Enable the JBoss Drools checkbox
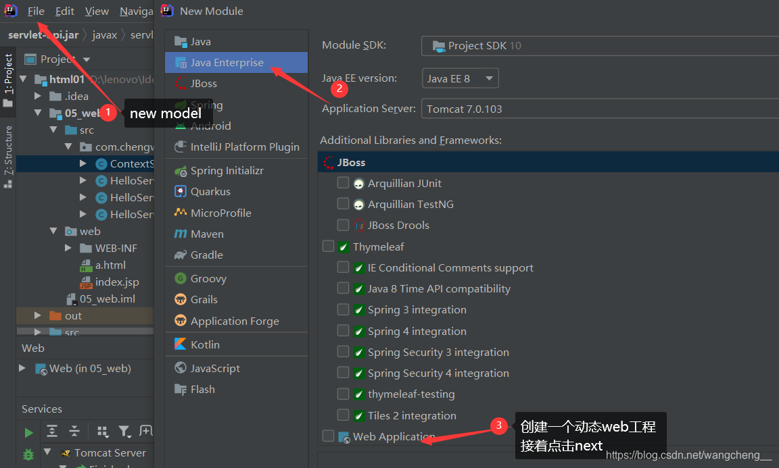The image size is (779, 468). coord(343,225)
